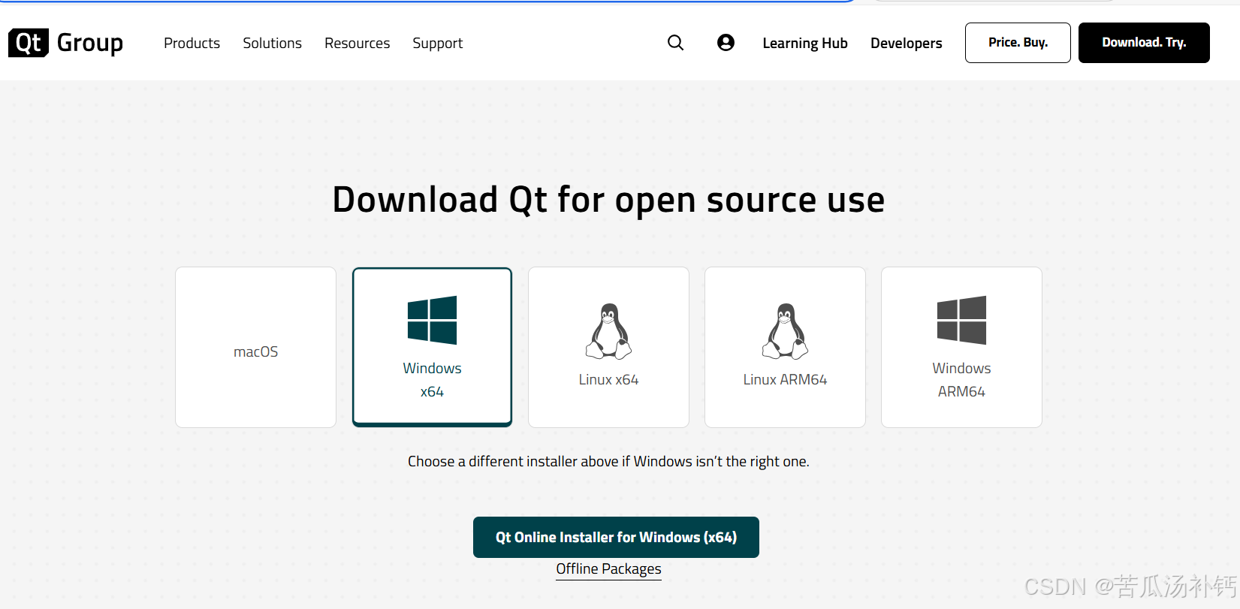Viewport: 1240px width, 609px height.
Task: Download Qt Online Installer for Windows (x64)
Action: [x=616, y=537]
